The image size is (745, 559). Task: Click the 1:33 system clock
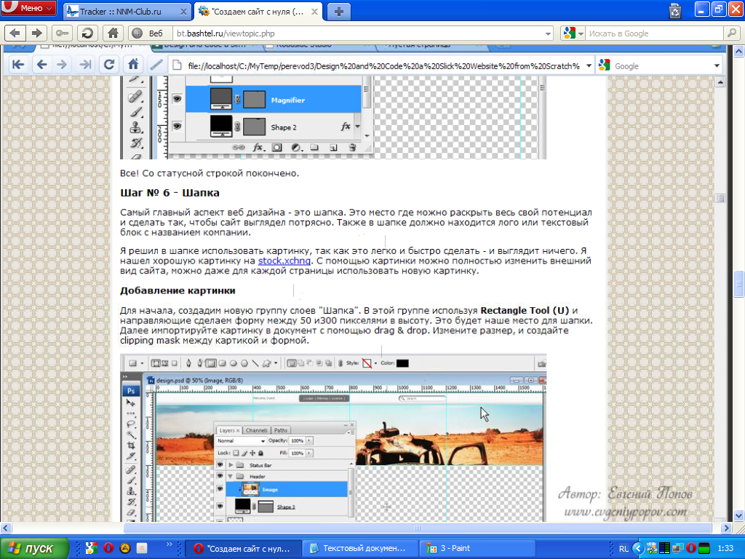point(725,548)
